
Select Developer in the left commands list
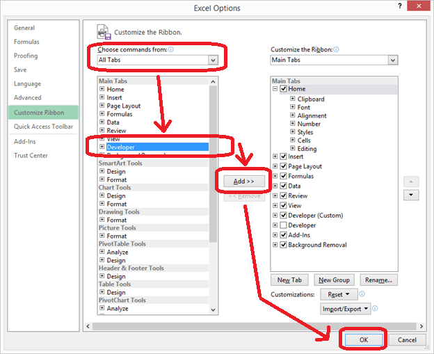click(157, 147)
